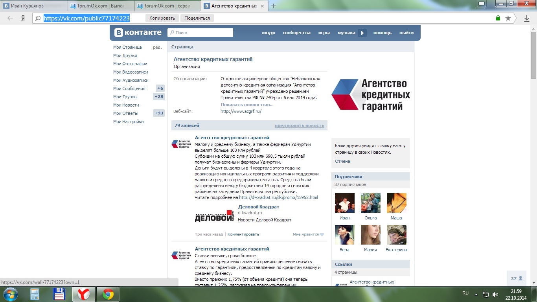Switch to the forumOk.com | Выпол tab
This screenshot has width=537, height=302.
pyautogui.click(x=101, y=6)
